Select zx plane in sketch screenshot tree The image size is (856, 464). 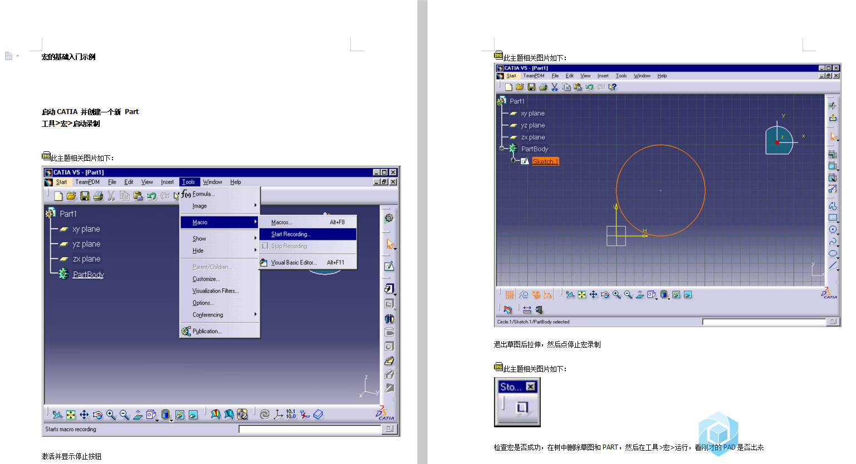tap(533, 137)
